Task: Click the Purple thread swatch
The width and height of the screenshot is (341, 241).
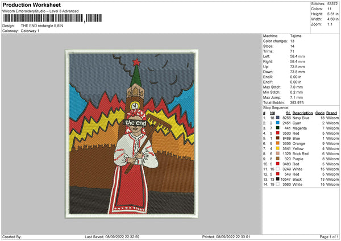Action: click(x=277, y=159)
